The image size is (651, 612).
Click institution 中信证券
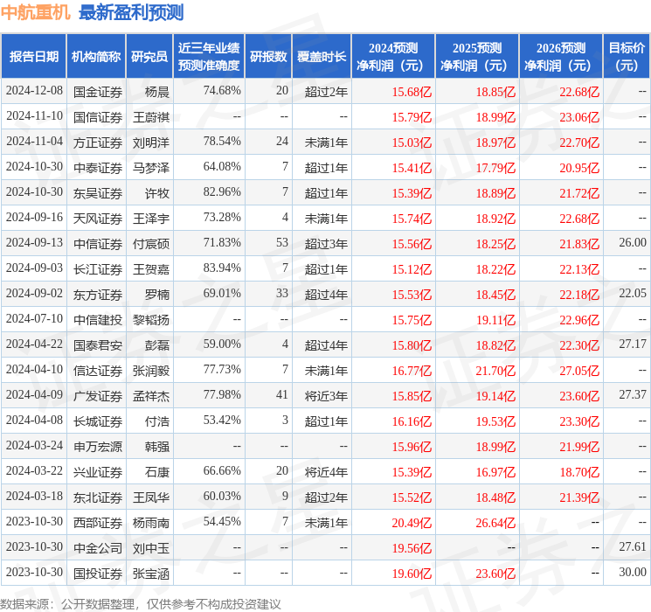pyautogui.click(x=98, y=244)
